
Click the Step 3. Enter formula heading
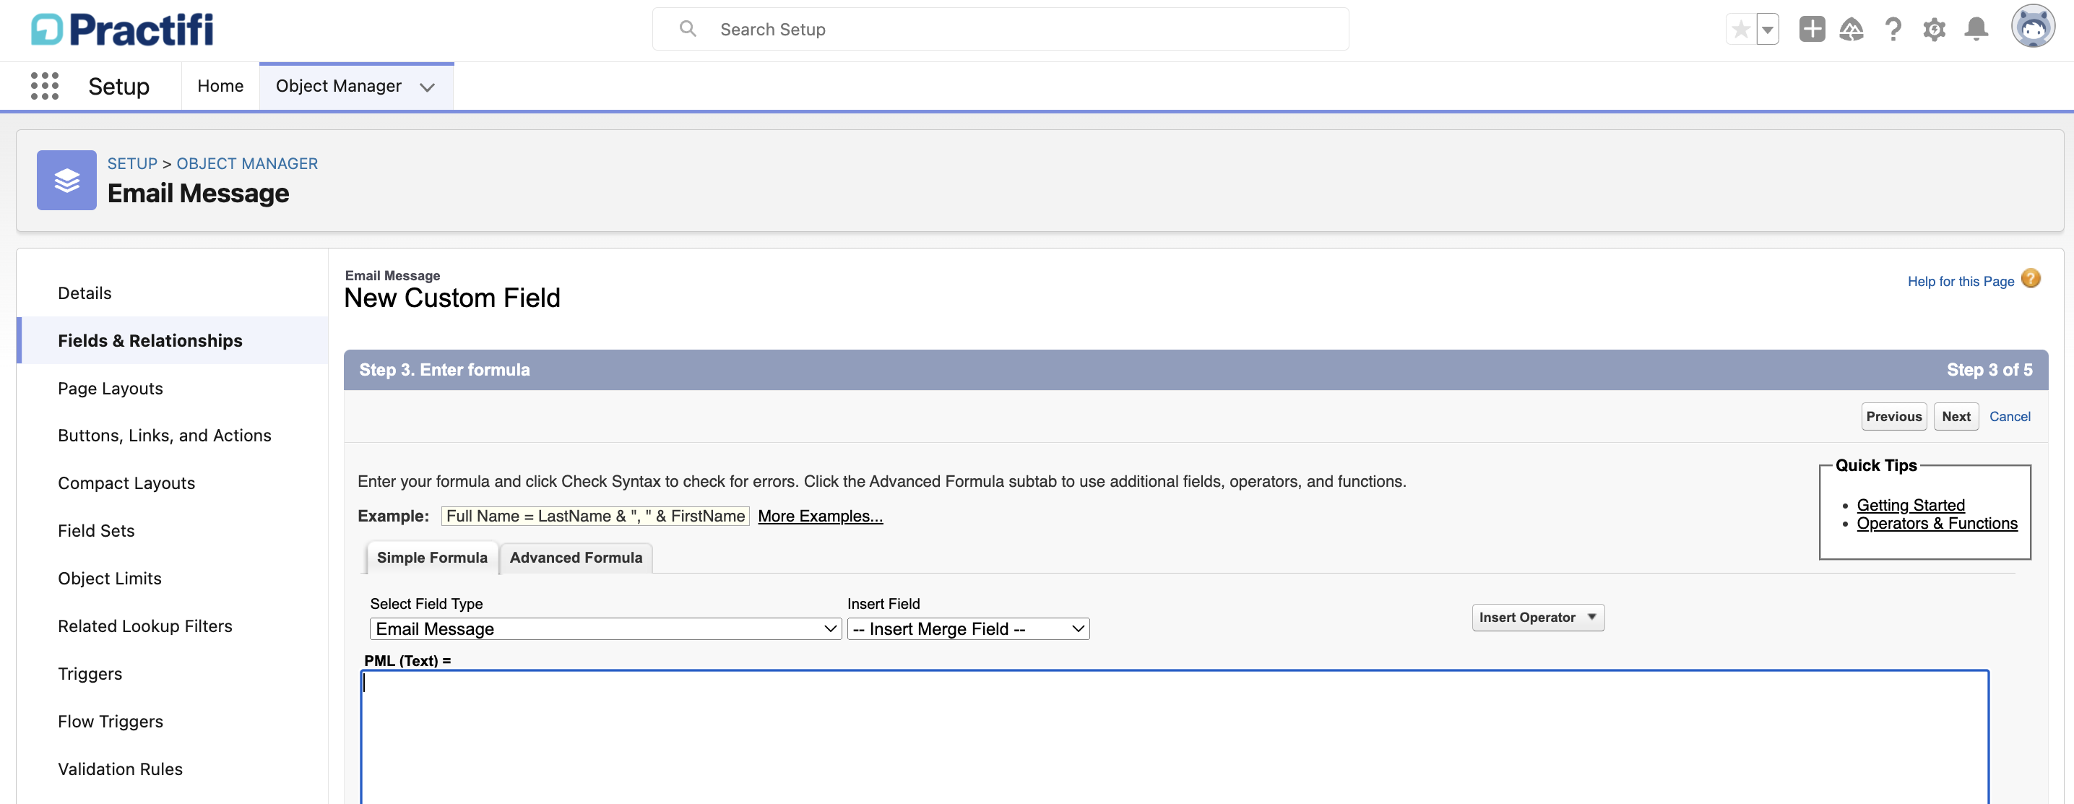(x=444, y=369)
